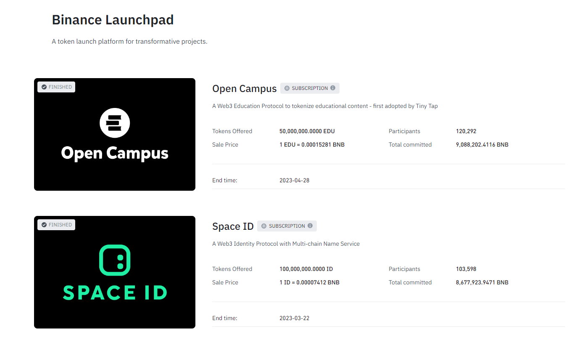The image size is (587, 339).
Task: Click the info icon beside Space ID SUBSCRIPTION
Action: [x=310, y=226]
